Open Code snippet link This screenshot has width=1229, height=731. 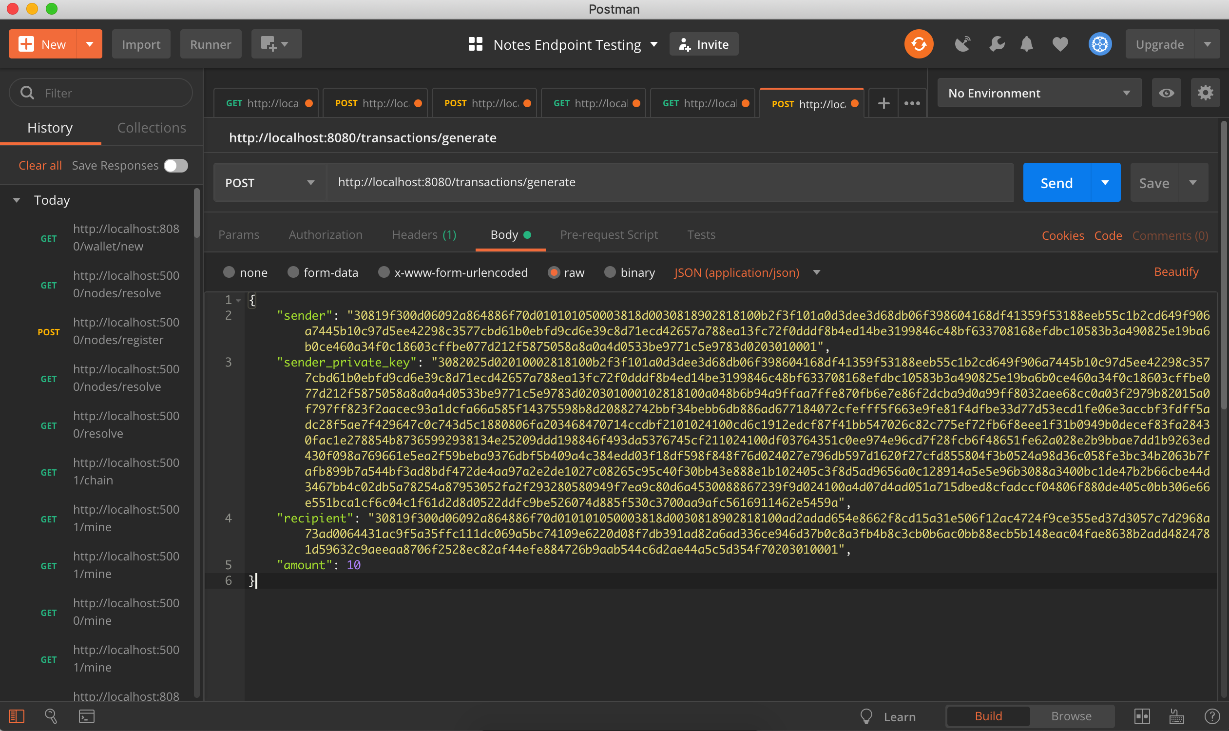click(1108, 235)
